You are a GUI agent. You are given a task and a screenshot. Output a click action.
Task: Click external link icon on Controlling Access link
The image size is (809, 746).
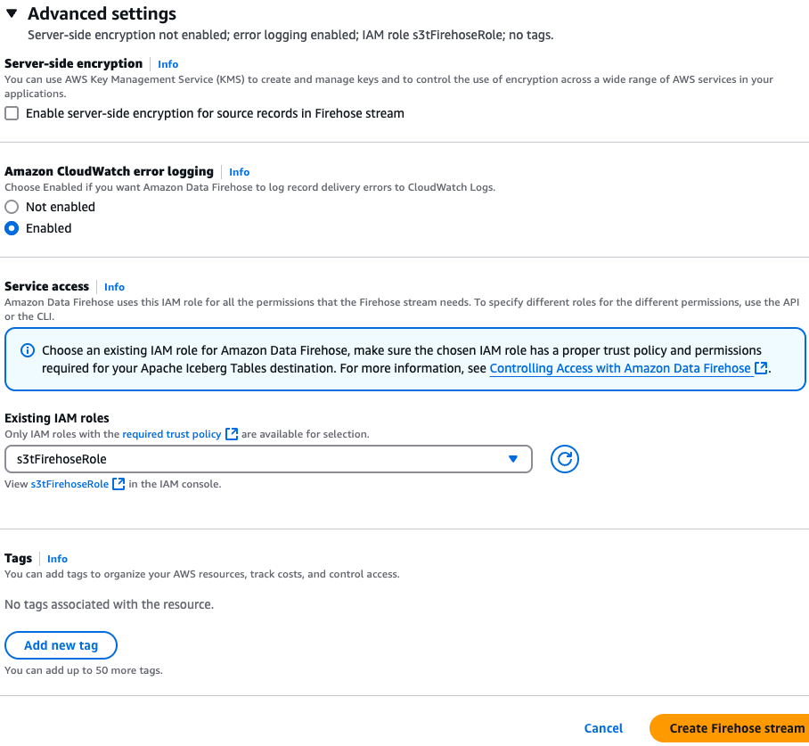(x=760, y=368)
